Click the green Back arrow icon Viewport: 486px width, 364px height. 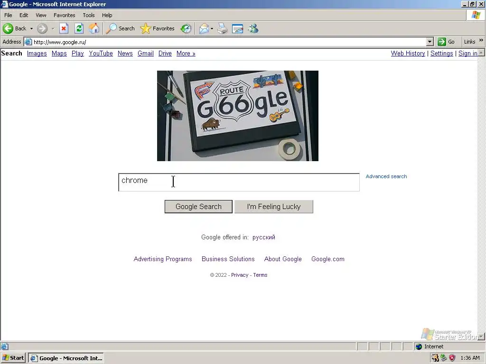coord(8,28)
